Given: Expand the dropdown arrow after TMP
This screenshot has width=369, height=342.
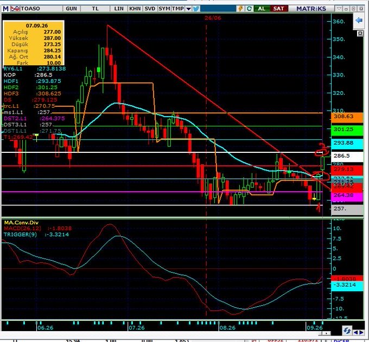Looking at the screenshot, I should coord(188,9).
